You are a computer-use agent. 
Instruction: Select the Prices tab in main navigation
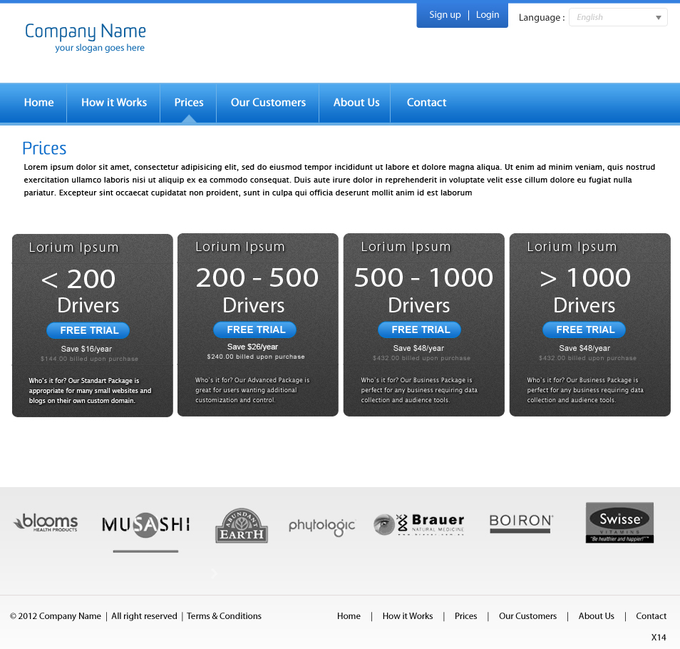click(x=189, y=103)
